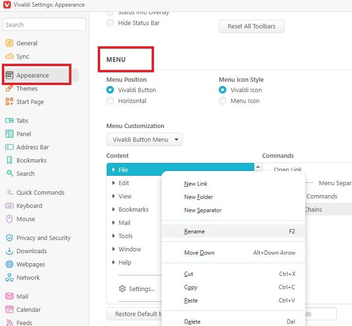Screen dimensions: 352x326
Task: Expand the Bookmarks tree arrow in Content
Action: click(114, 209)
